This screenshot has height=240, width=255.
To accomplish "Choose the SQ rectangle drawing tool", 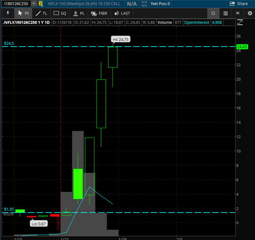I will [60, 13].
